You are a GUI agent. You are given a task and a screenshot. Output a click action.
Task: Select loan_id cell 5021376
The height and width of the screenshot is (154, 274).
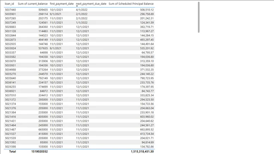pos(10,108)
